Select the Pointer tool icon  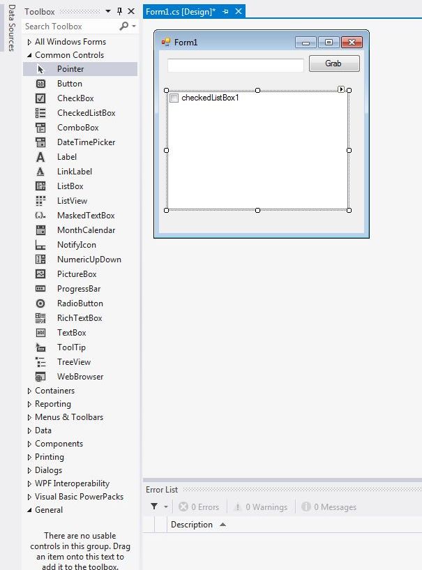(x=40, y=69)
